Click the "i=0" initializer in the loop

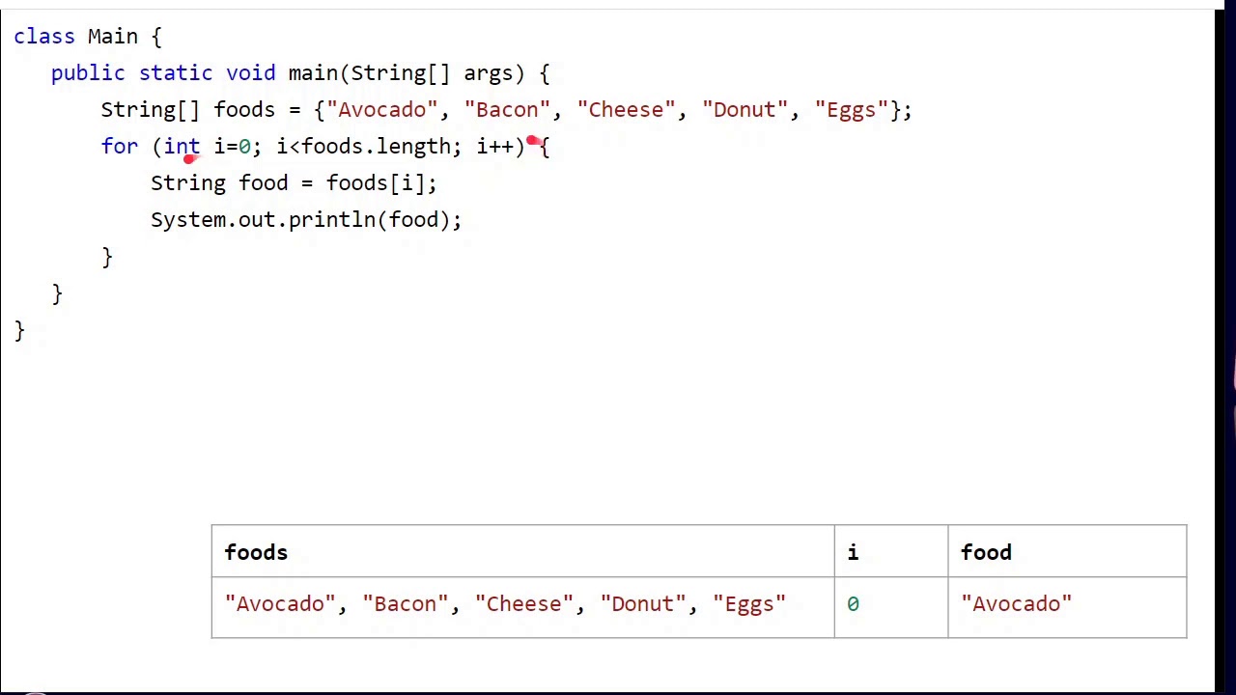coord(232,147)
